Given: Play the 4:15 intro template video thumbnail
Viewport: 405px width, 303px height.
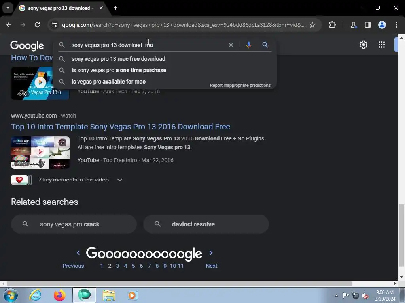Looking at the screenshot, I should coord(40,152).
